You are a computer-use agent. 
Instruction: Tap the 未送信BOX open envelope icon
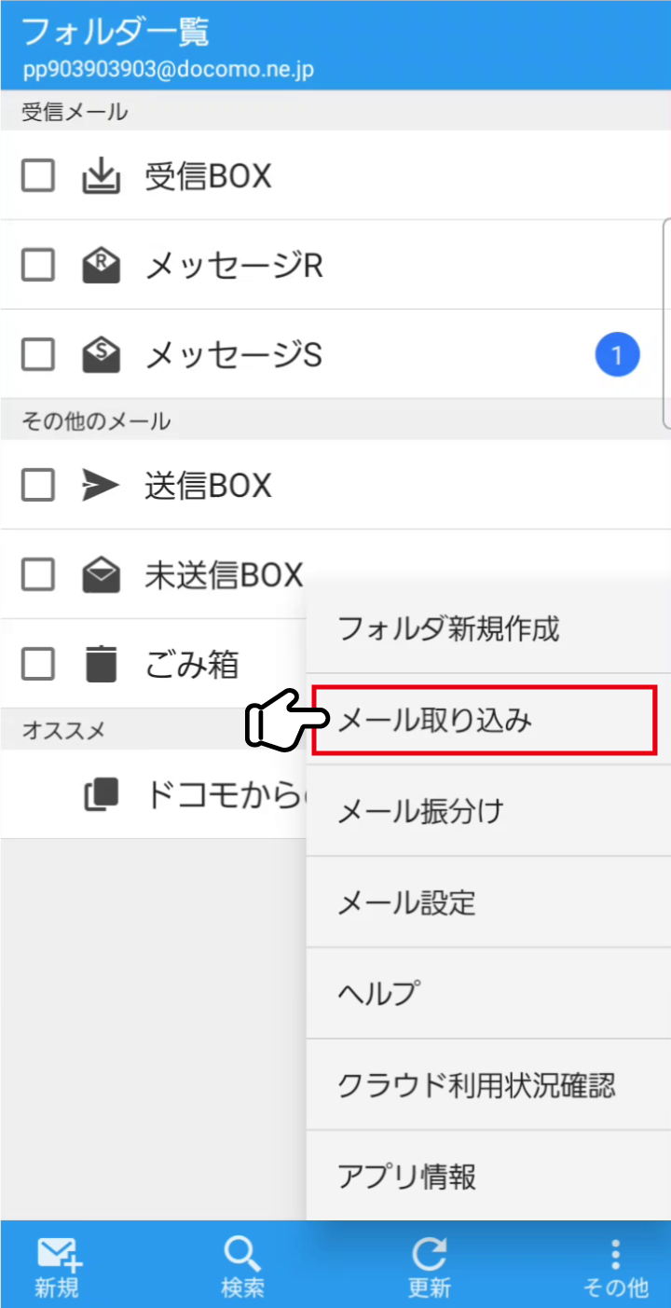point(101,575)
